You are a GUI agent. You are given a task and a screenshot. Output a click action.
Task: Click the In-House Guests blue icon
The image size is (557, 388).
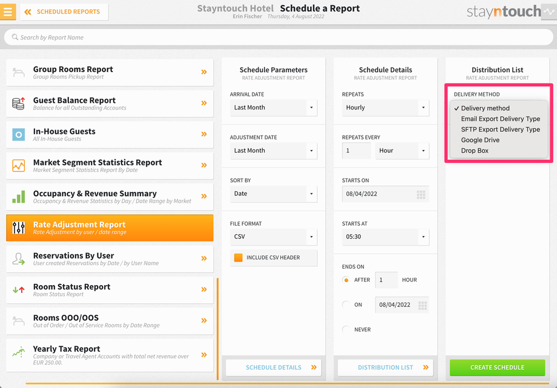click(x=19, y=134)
